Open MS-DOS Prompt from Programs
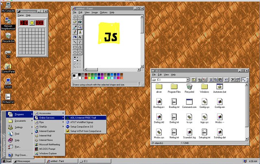 [50, 149]
